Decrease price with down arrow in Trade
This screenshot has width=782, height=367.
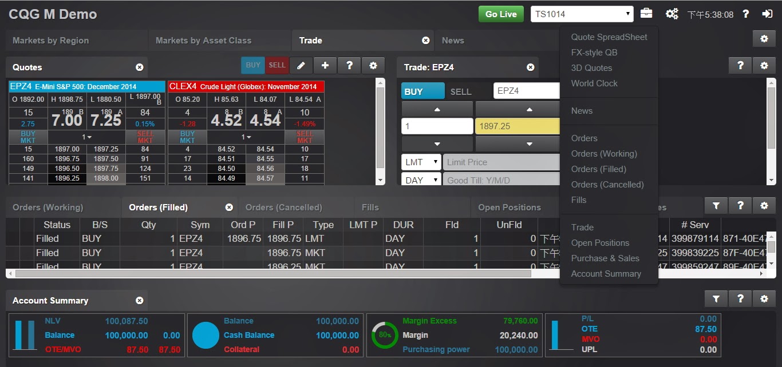pyautogui.click(x=518, y=144)
